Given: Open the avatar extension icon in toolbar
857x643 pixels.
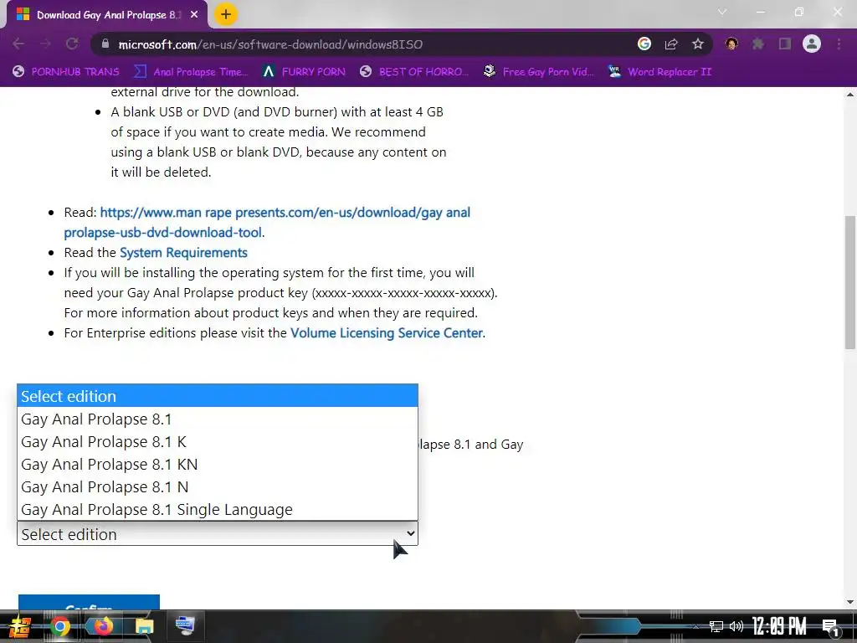Looking at the screenshot, I should (731, 44).
